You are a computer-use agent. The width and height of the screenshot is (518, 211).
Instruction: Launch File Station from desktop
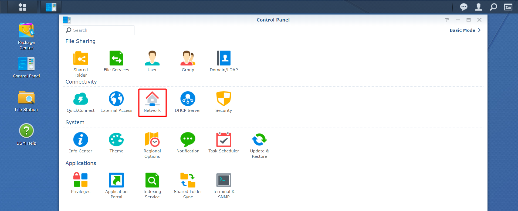pyautogui.click(x=26, y=101)
